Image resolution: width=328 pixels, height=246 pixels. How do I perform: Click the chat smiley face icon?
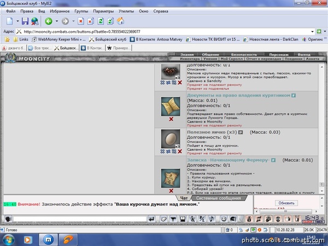pos(224,219)
